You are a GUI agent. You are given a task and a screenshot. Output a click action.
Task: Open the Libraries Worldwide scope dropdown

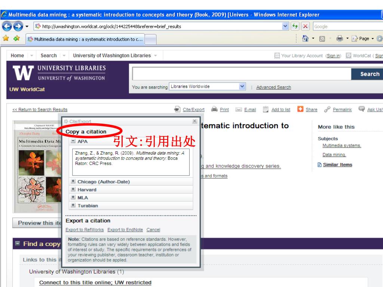click(x=207, y=86)
